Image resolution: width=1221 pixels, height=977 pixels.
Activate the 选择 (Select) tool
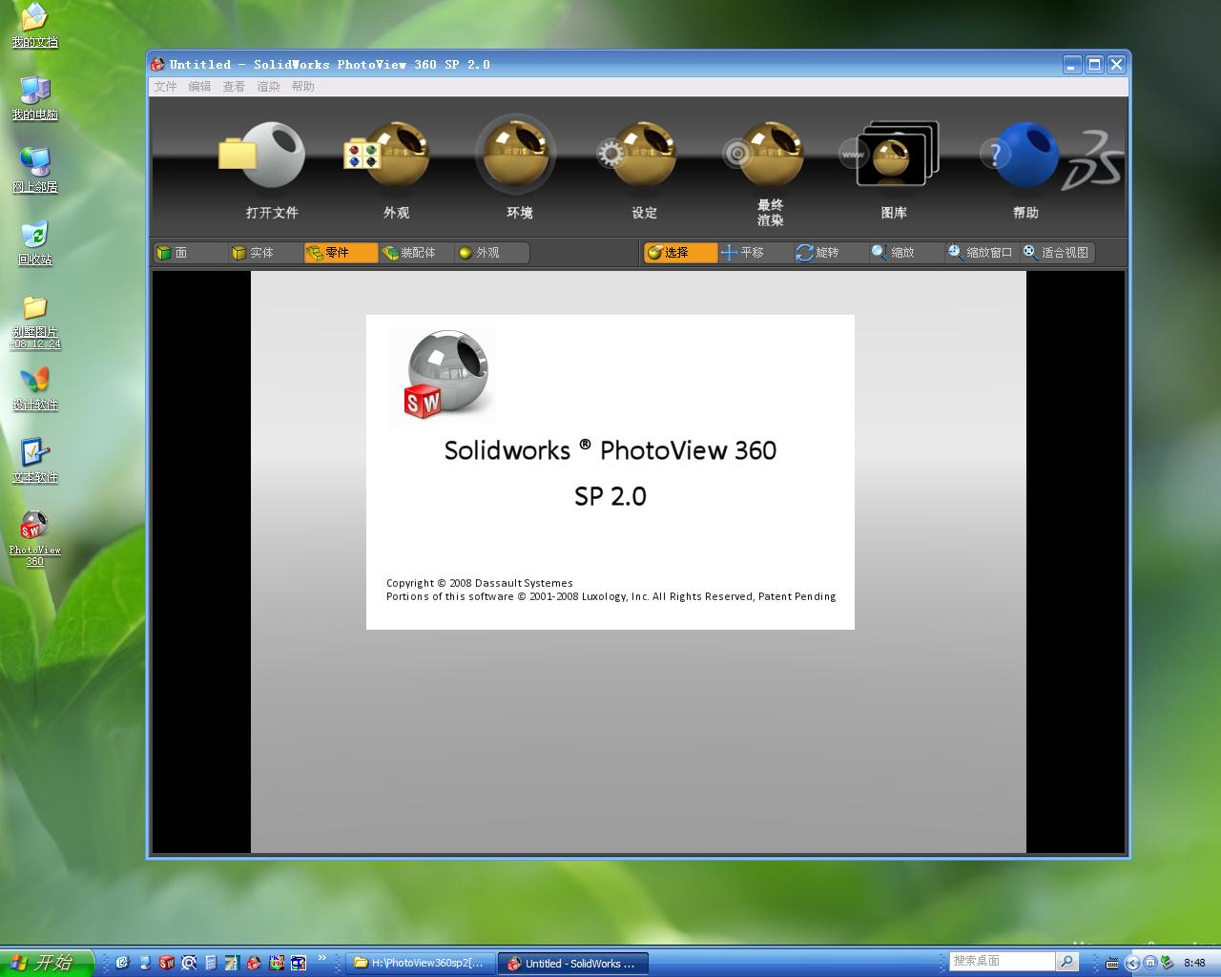click(x=680, y=253)
